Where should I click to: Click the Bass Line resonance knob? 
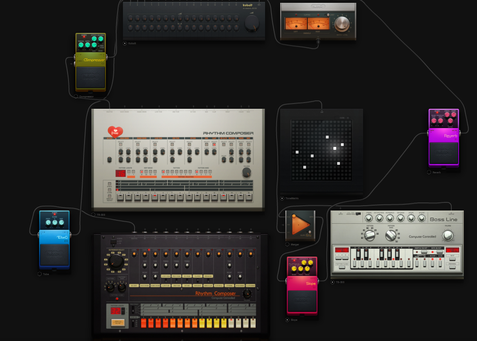390,218
